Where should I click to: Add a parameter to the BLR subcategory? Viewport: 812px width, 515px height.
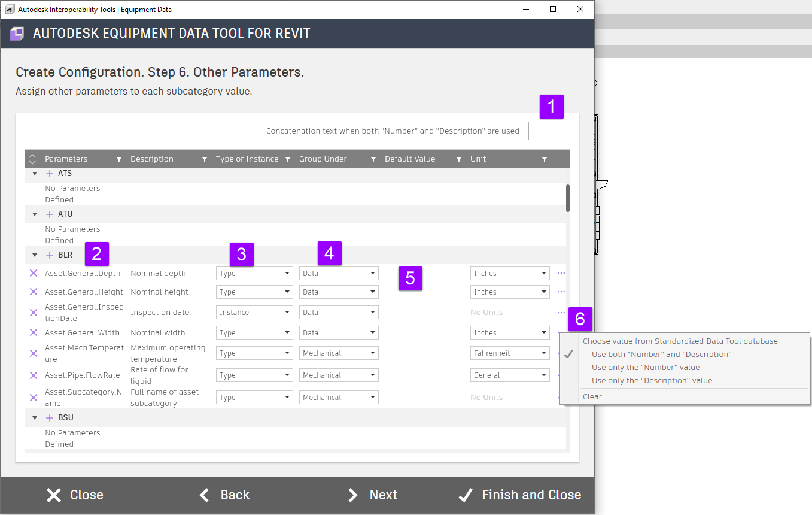50,255
